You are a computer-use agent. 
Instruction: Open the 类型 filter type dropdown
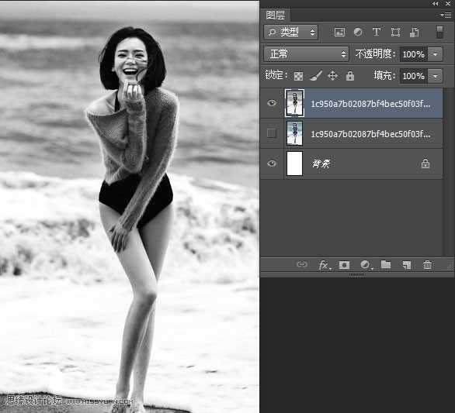(290, 32)
